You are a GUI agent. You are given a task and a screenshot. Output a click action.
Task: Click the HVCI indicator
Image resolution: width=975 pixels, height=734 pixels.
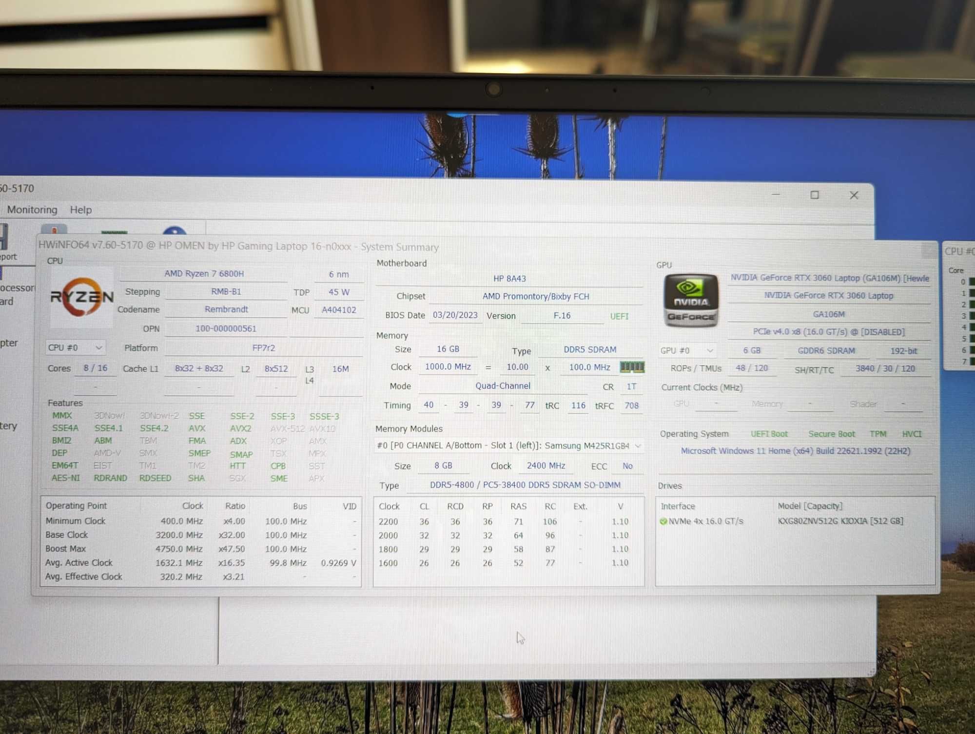912,434
